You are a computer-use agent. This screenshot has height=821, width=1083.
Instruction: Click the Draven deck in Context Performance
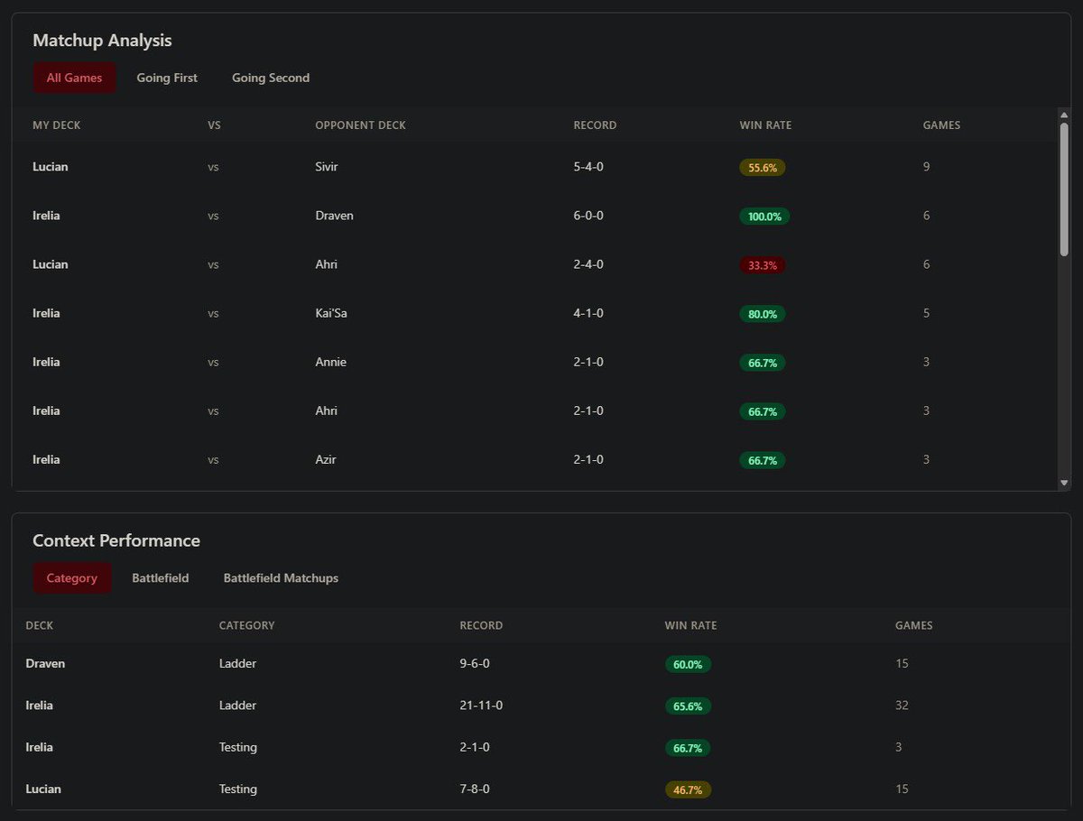click(x=45, y=663)
